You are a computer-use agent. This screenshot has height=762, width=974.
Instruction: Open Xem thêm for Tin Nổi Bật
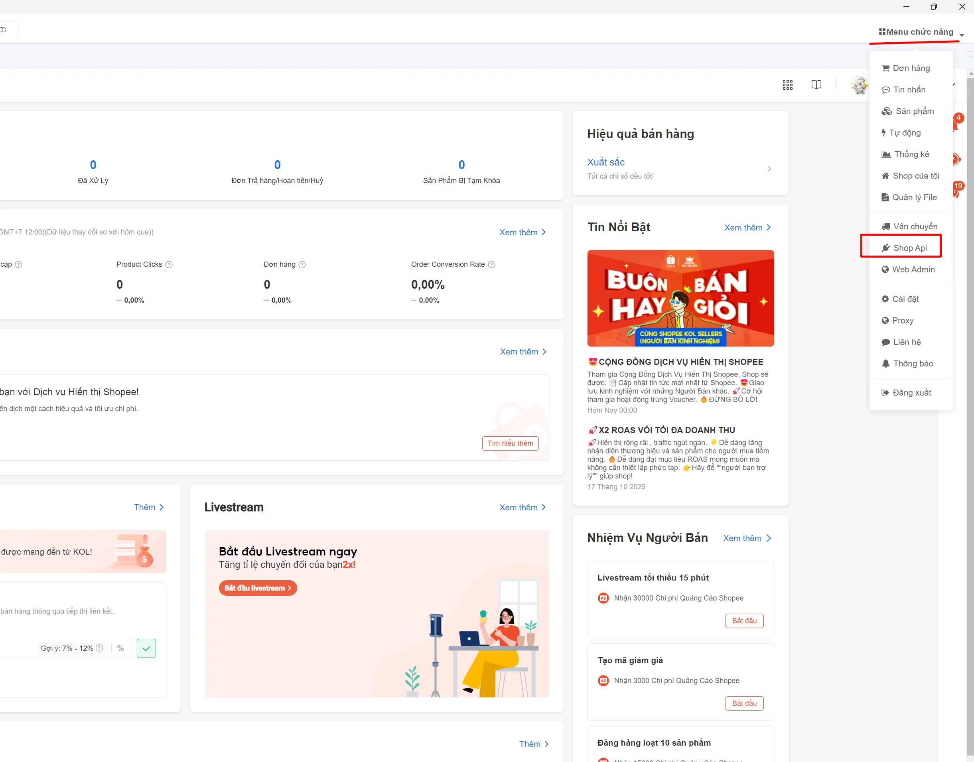pos(747,228)
